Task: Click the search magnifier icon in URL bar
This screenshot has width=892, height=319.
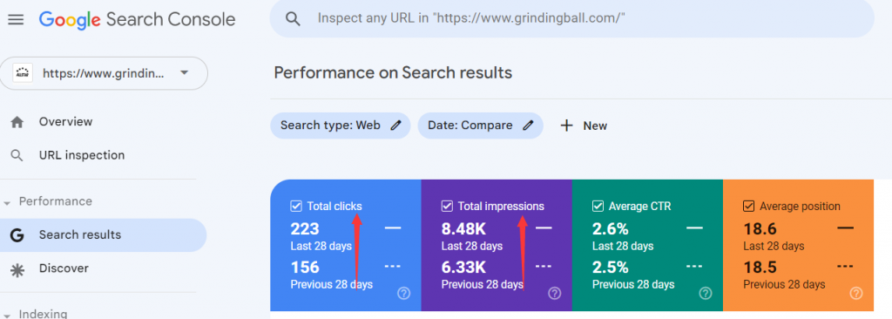Action: 293,19
